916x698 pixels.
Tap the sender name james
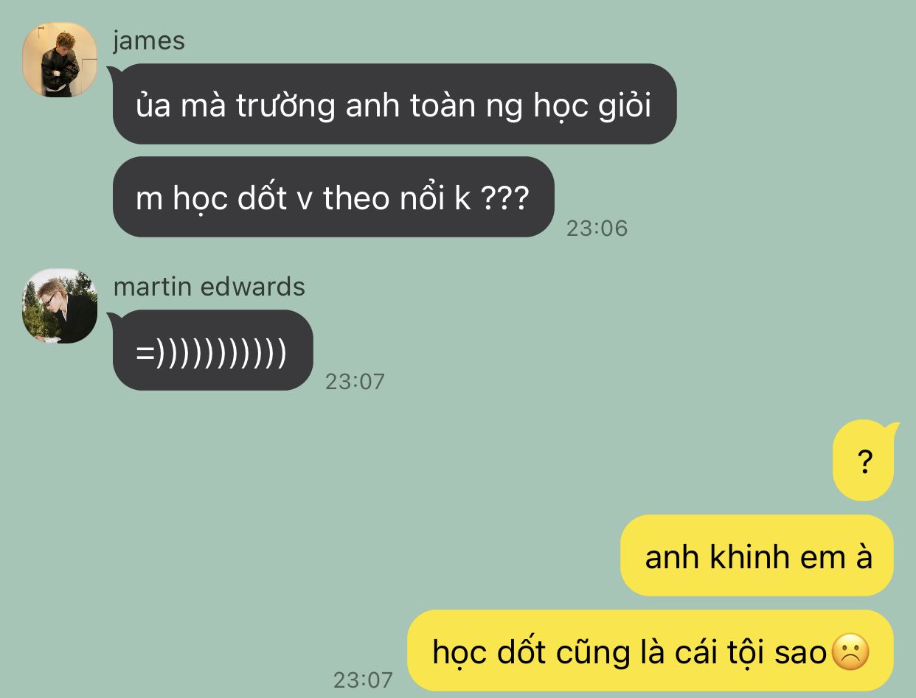tap(149, 40)
